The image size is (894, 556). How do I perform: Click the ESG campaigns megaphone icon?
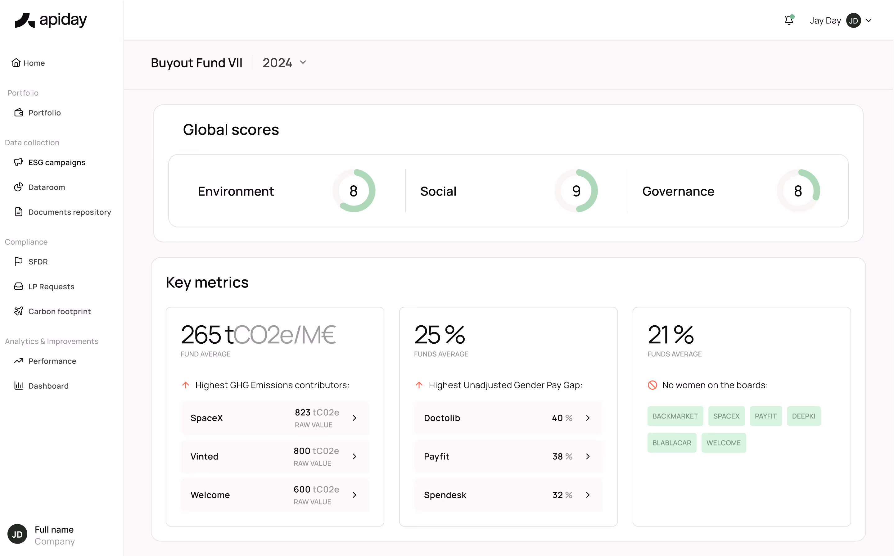[x=18, y=162]
